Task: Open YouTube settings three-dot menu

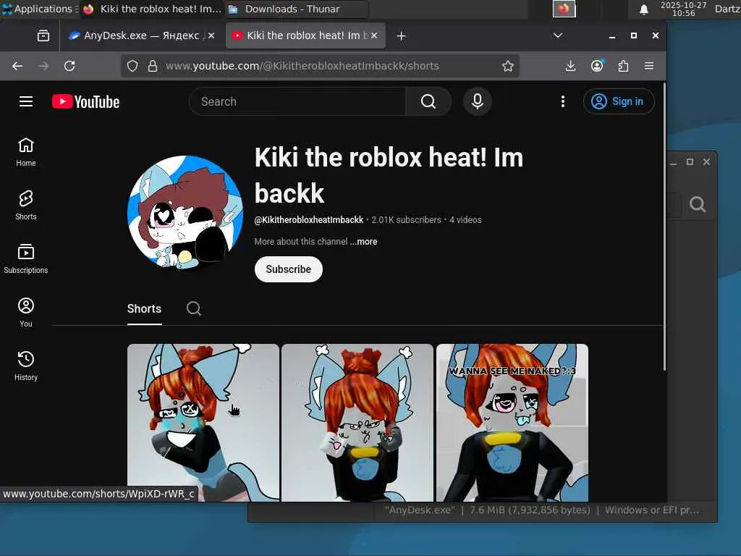Action: [562, 101]
